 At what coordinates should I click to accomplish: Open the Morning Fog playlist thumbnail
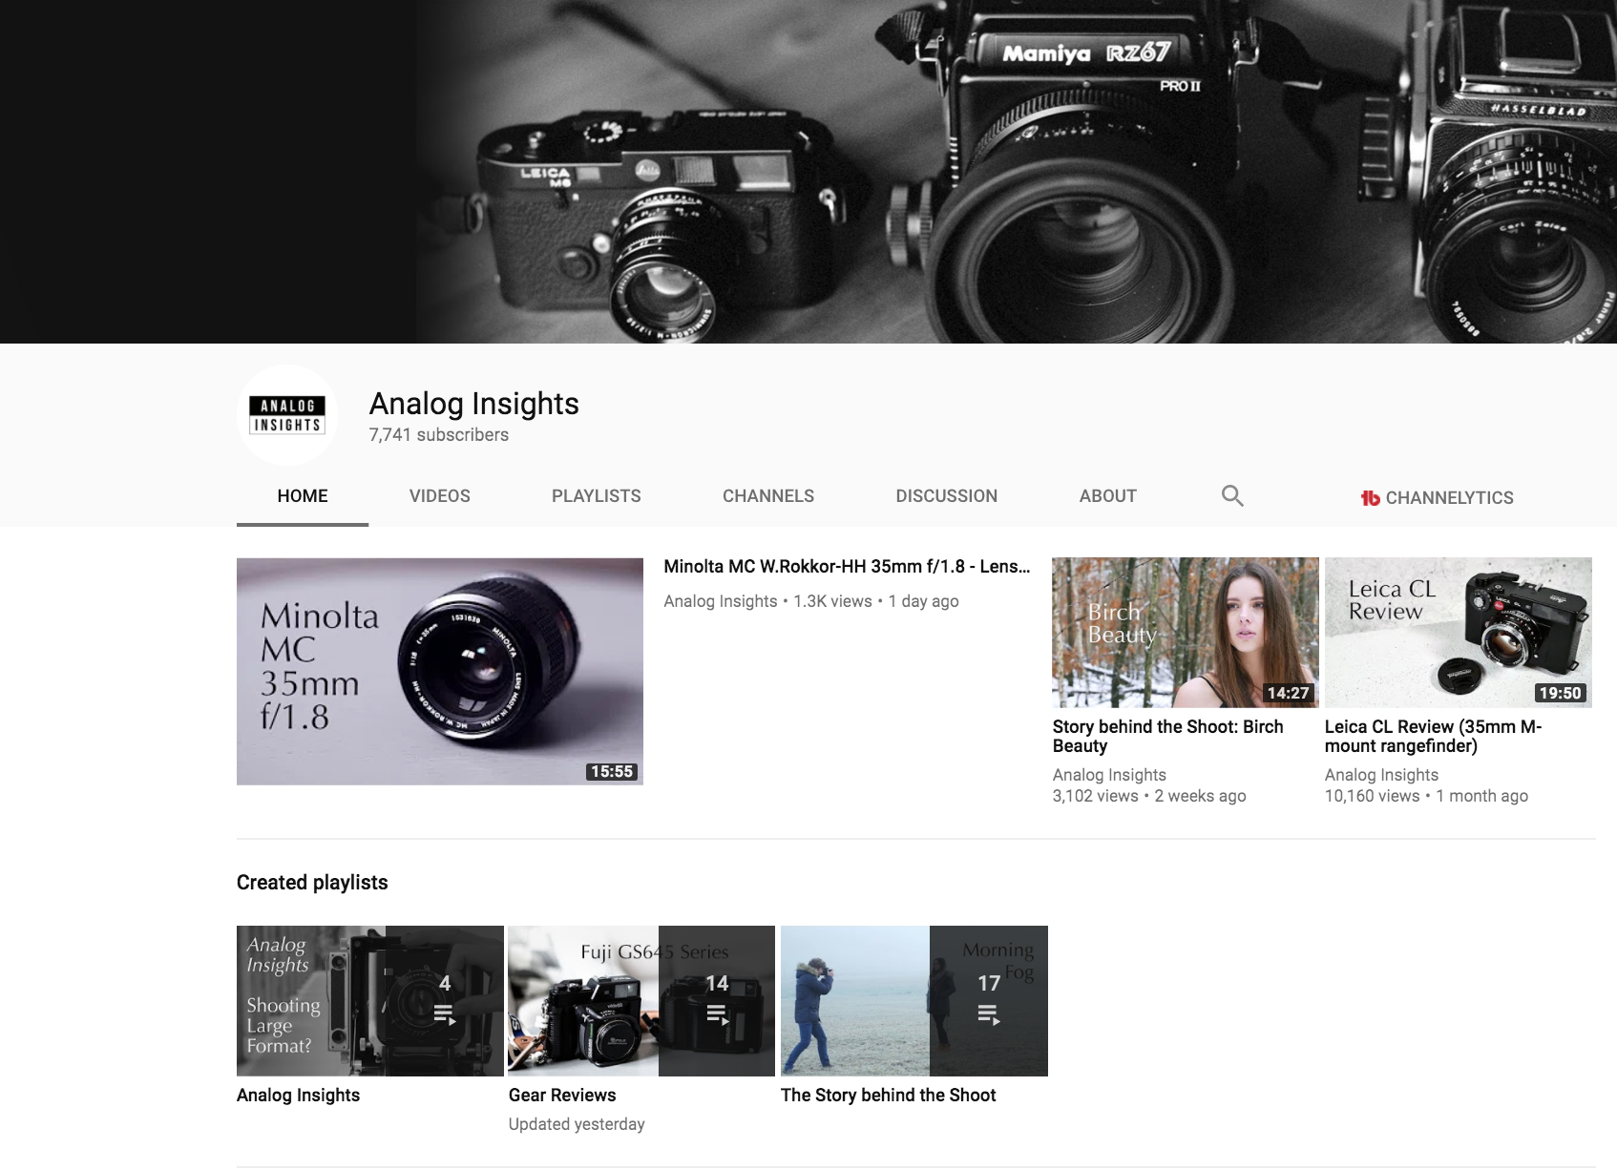click(x=914, y=1001)
